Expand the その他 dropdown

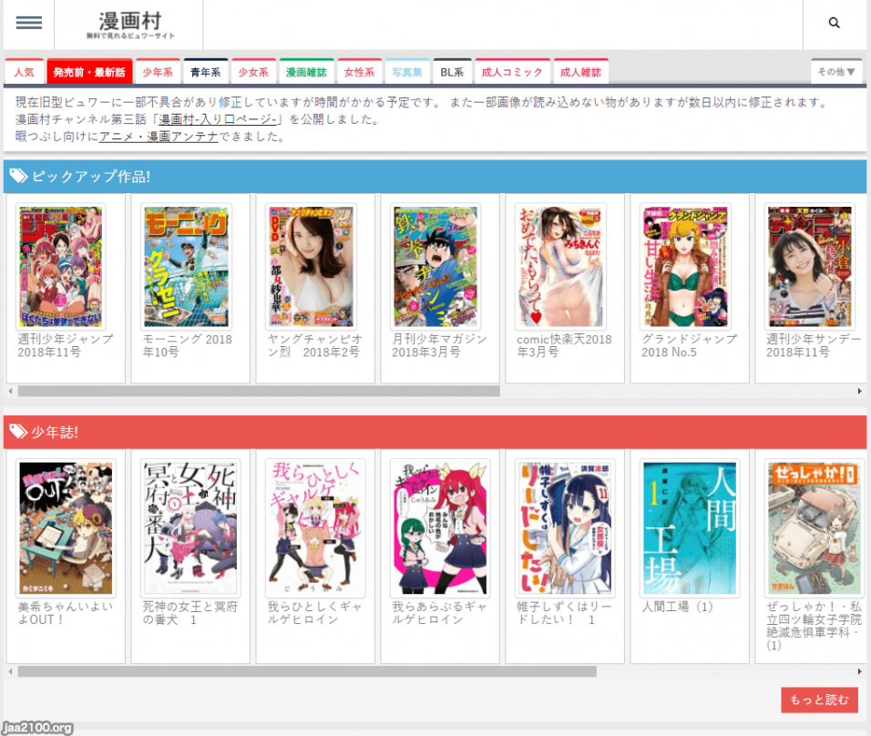point(836,72)
